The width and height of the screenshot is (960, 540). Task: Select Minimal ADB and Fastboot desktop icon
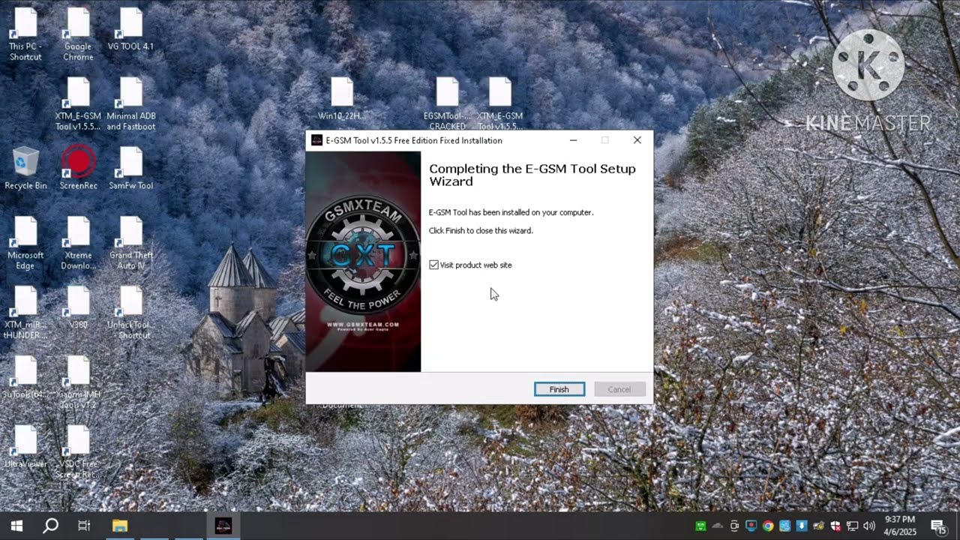click(x=130, y=105)
